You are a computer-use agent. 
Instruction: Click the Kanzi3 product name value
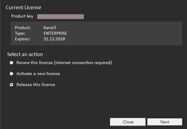50,28
